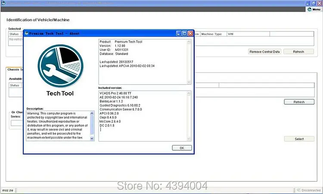The height and width of the screenshot is (194, 323).
Task: Click About dialog title bar icon
Action: [x=26, y=33]
